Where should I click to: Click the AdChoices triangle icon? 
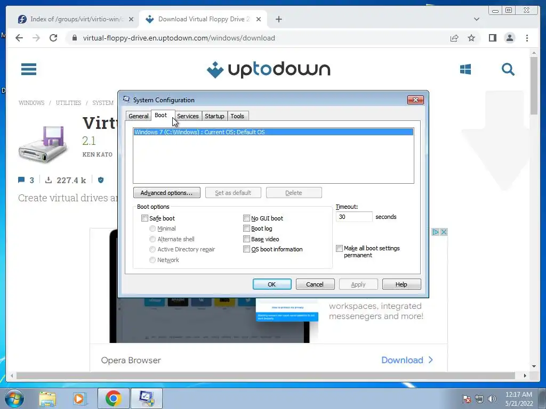(x=435, y=232)
